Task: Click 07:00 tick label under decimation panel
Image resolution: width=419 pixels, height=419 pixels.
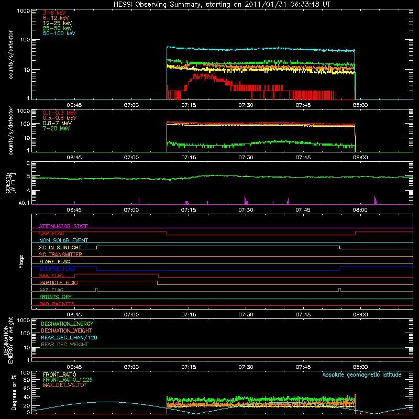Action: click(131, 367)
